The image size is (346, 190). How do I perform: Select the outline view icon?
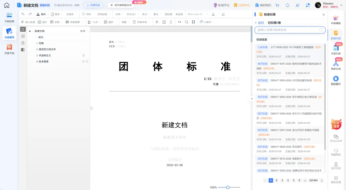pyautogui.click(x=23, y=29)
